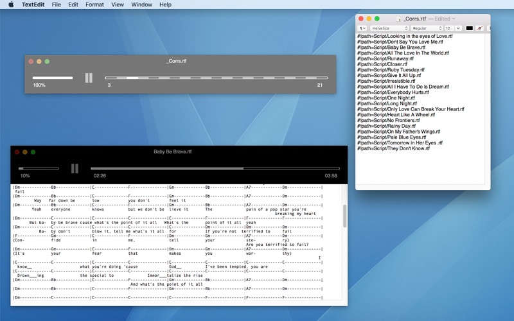Click the scrollbar in Baby Be Brave window
The height and width of the screenshot is (321, 514).
click(x=344, y=216)
